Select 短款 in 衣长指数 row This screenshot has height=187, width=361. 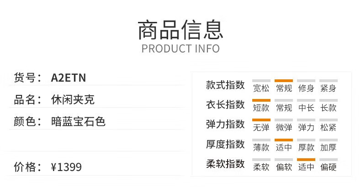(261, 108)
